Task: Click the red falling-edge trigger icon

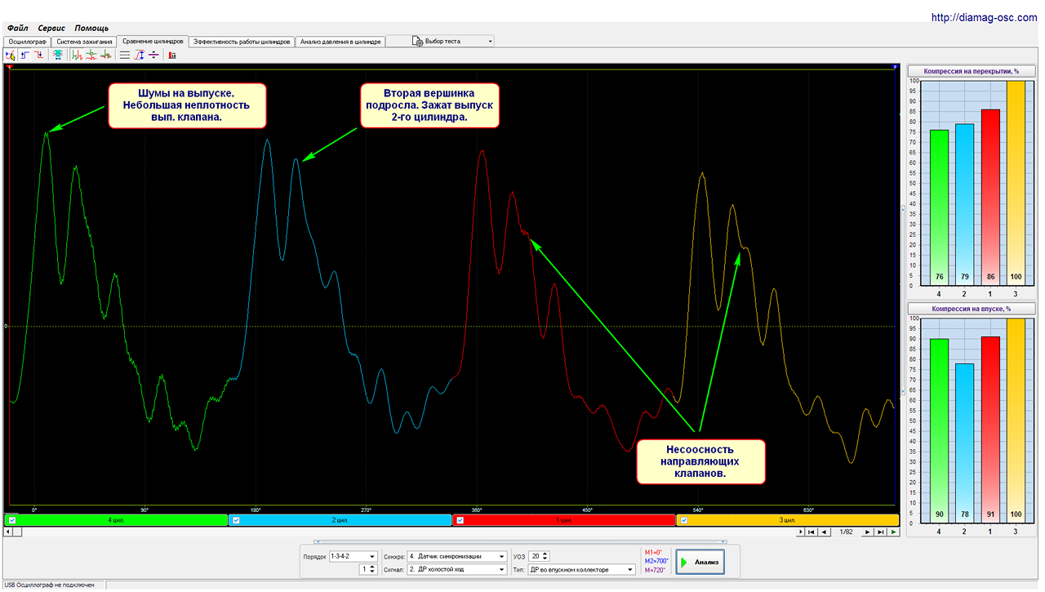Action: tap(38, 55)
